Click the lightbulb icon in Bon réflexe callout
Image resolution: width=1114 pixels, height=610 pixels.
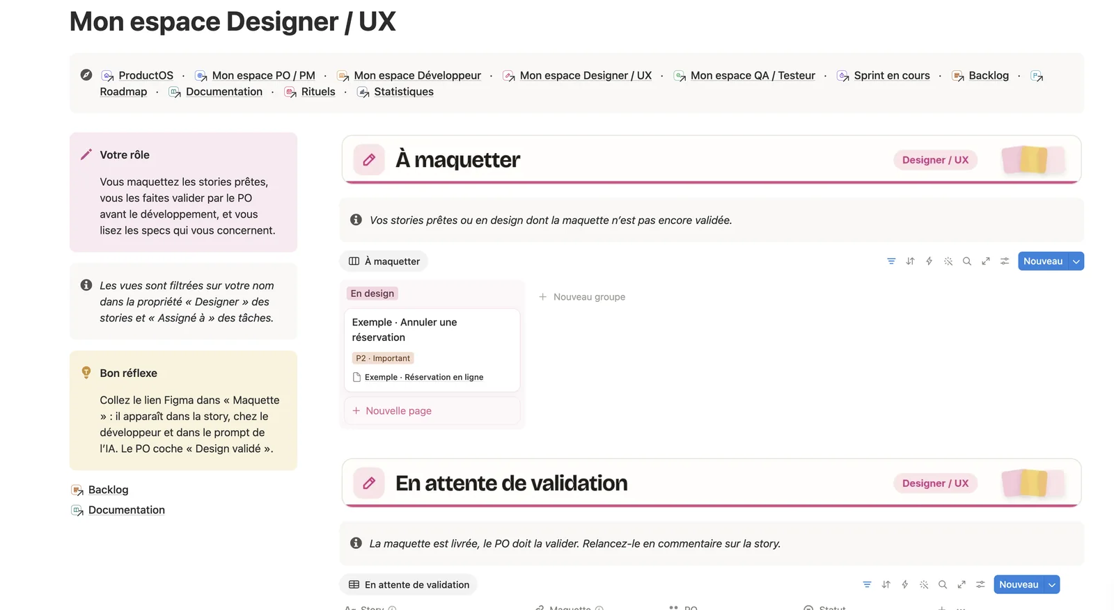coord(86,373)
